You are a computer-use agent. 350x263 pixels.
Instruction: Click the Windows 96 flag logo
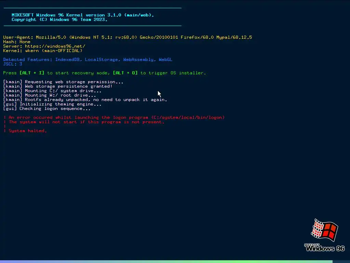[x=325, y=230]
